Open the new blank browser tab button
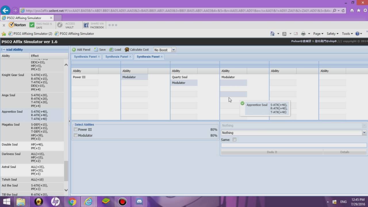 (58, 18)
